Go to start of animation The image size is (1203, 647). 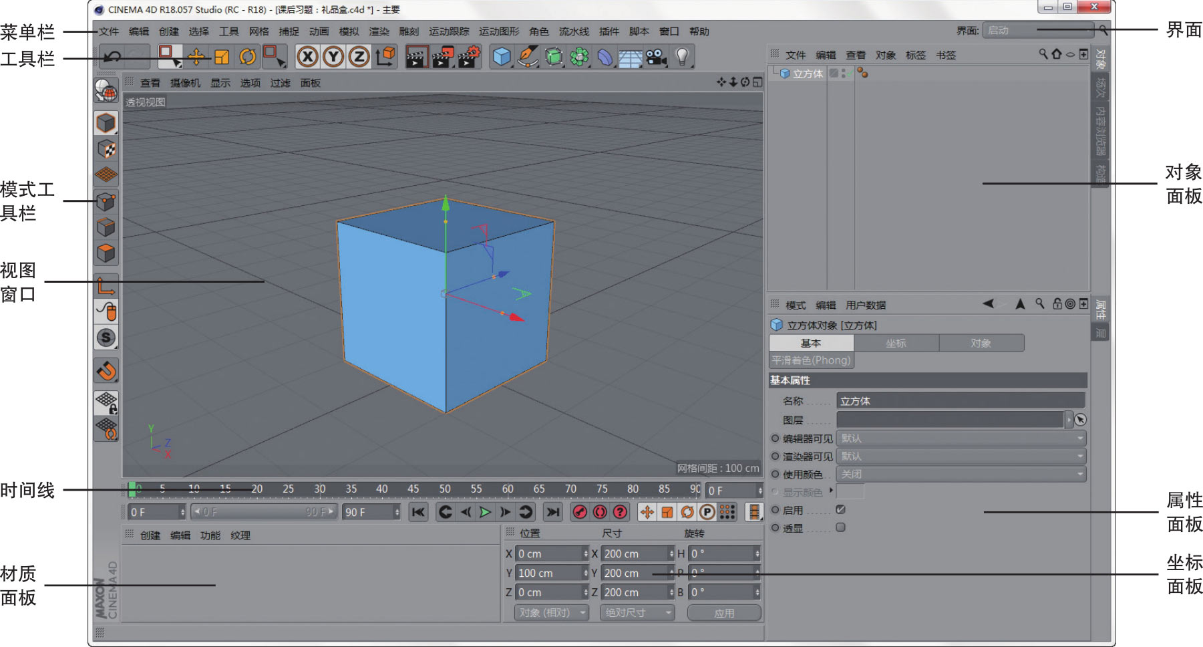[x=419, y=513]
